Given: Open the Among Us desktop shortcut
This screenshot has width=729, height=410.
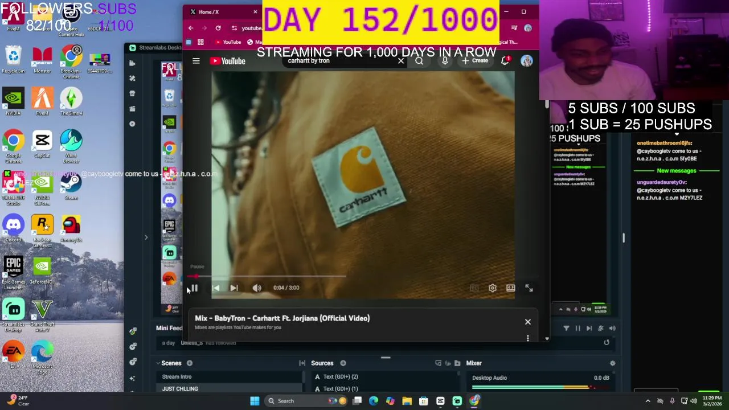Looking at the screenshot, I should [x=71, y=229].
